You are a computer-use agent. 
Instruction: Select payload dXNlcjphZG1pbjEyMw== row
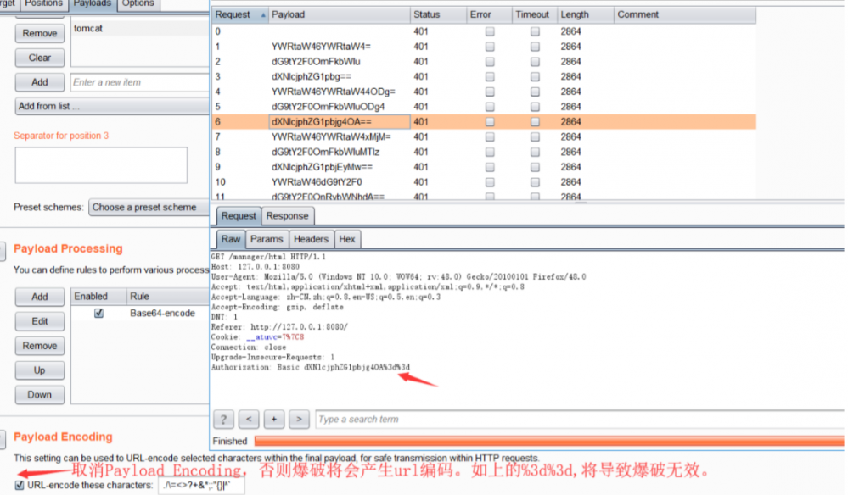click(x=484, y=167)
